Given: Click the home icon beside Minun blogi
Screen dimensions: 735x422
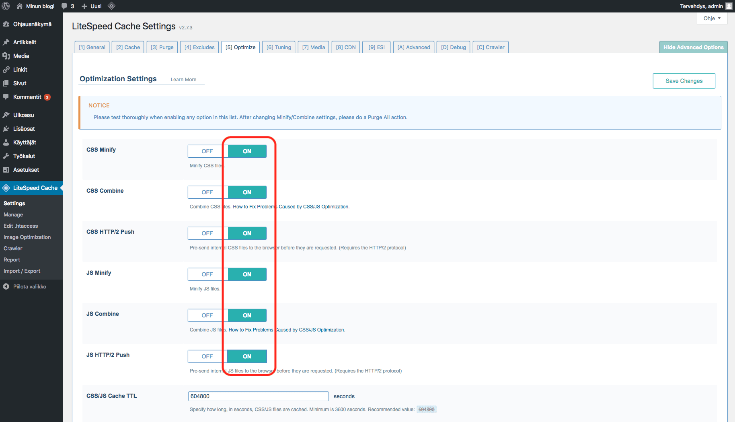Looking at the screenshot, I should click(x=19, y=6).
